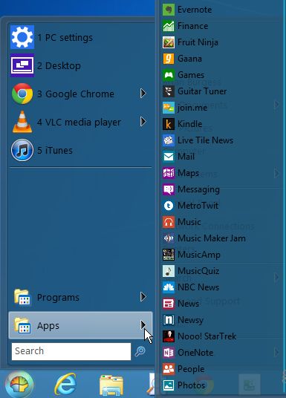Click the Music headphones icon
The width and height of the screenshot is (286, 398).
(x=169, y=222)
